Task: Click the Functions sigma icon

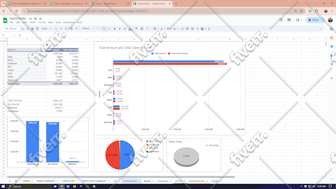Action: (209, 29)
